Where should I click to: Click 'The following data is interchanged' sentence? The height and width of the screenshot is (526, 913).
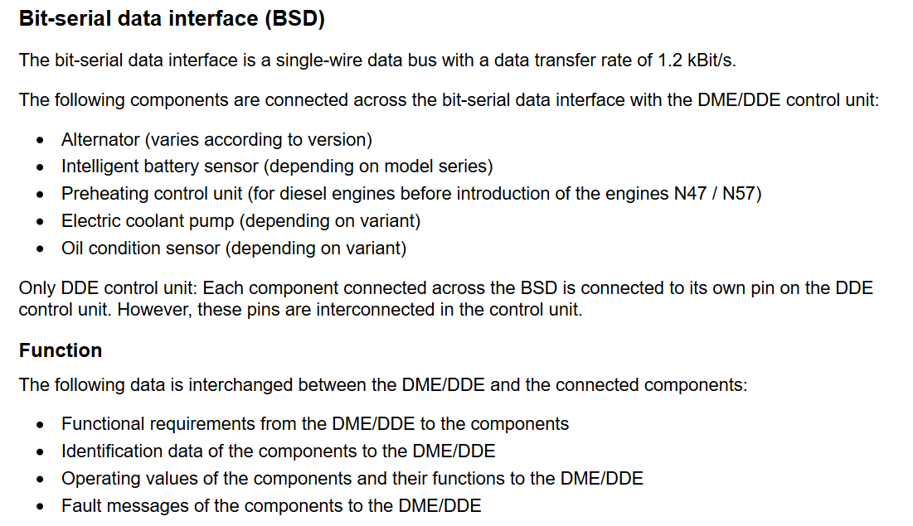click(383, 384)
